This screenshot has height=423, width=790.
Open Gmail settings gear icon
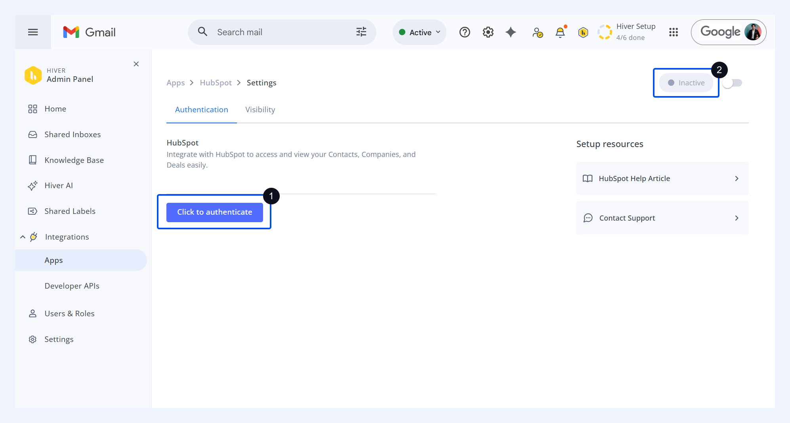(488, 32)
